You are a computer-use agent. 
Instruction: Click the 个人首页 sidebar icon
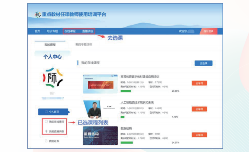[x=46, y=112]
